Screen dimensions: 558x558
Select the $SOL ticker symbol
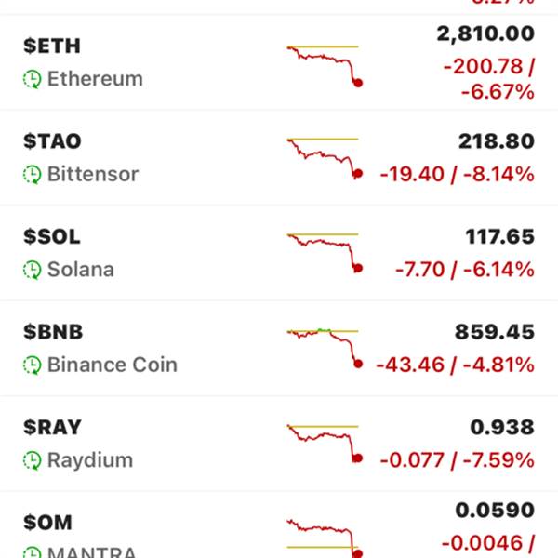pyautogui.click(x=52, y=237)
